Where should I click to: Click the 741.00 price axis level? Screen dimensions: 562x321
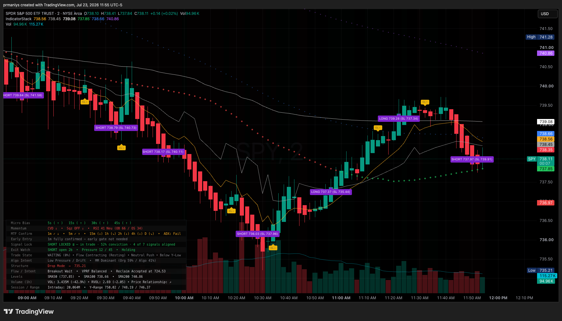[546, 48]
